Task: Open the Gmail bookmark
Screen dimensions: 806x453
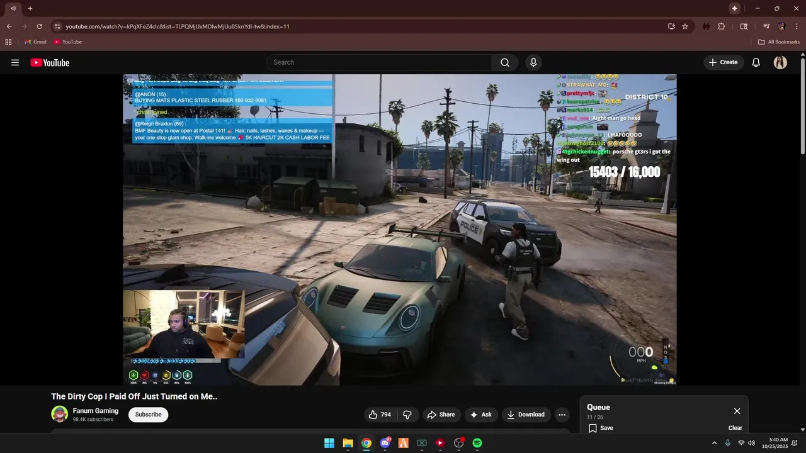Action: coord(35,42)
